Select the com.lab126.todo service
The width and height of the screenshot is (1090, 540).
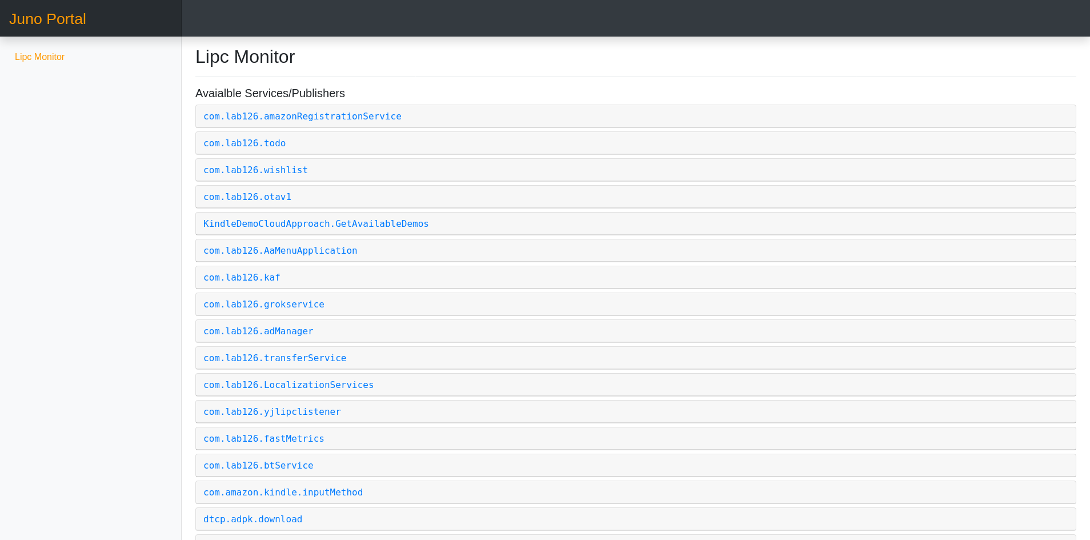[245, 143]
